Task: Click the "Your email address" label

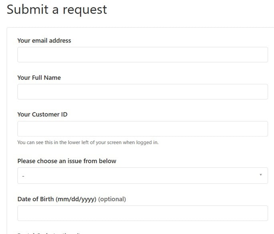Action: [x=44, y=40]
